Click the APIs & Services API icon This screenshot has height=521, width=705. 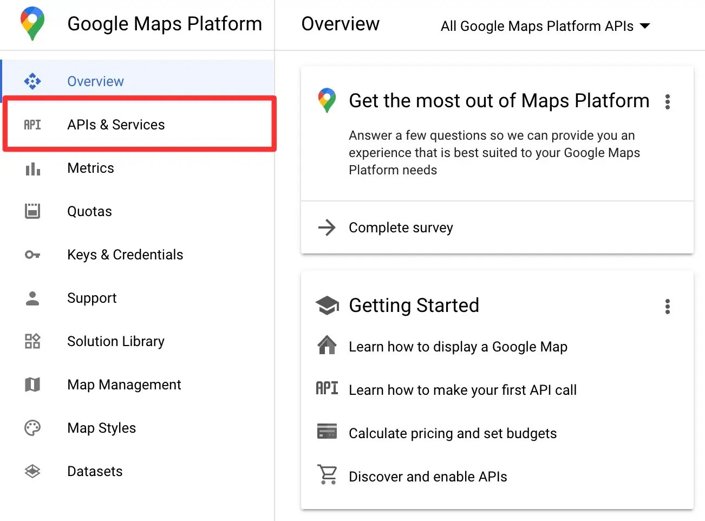point(32,125)
